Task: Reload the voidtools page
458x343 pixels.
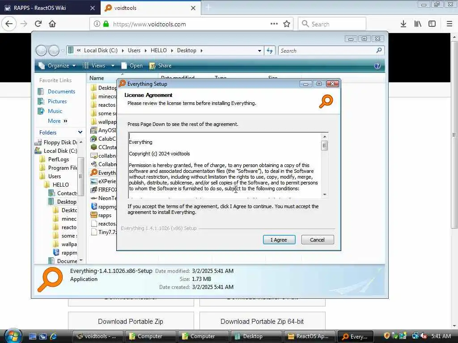Action: click(38, 24)
